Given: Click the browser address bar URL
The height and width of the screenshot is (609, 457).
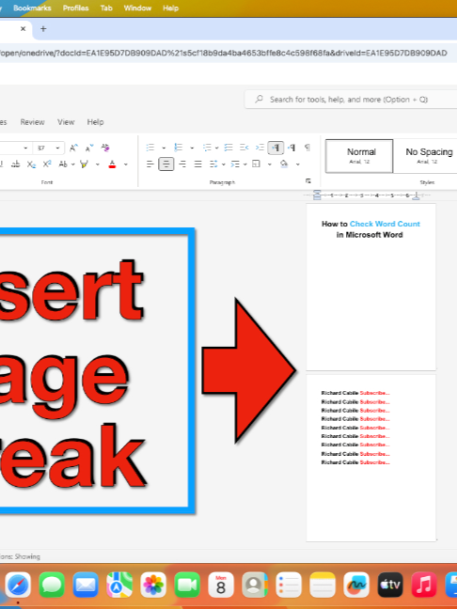Looking at the screenshot, I should tap(224, 53).
